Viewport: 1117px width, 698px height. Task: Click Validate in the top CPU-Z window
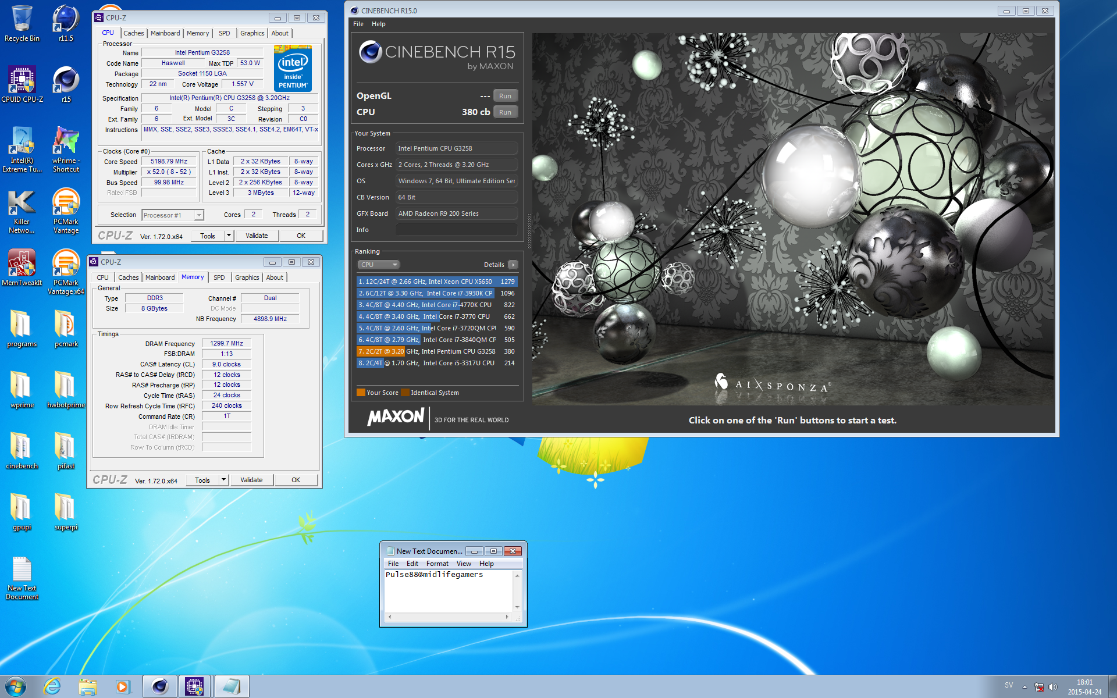(x=257, y=236)
